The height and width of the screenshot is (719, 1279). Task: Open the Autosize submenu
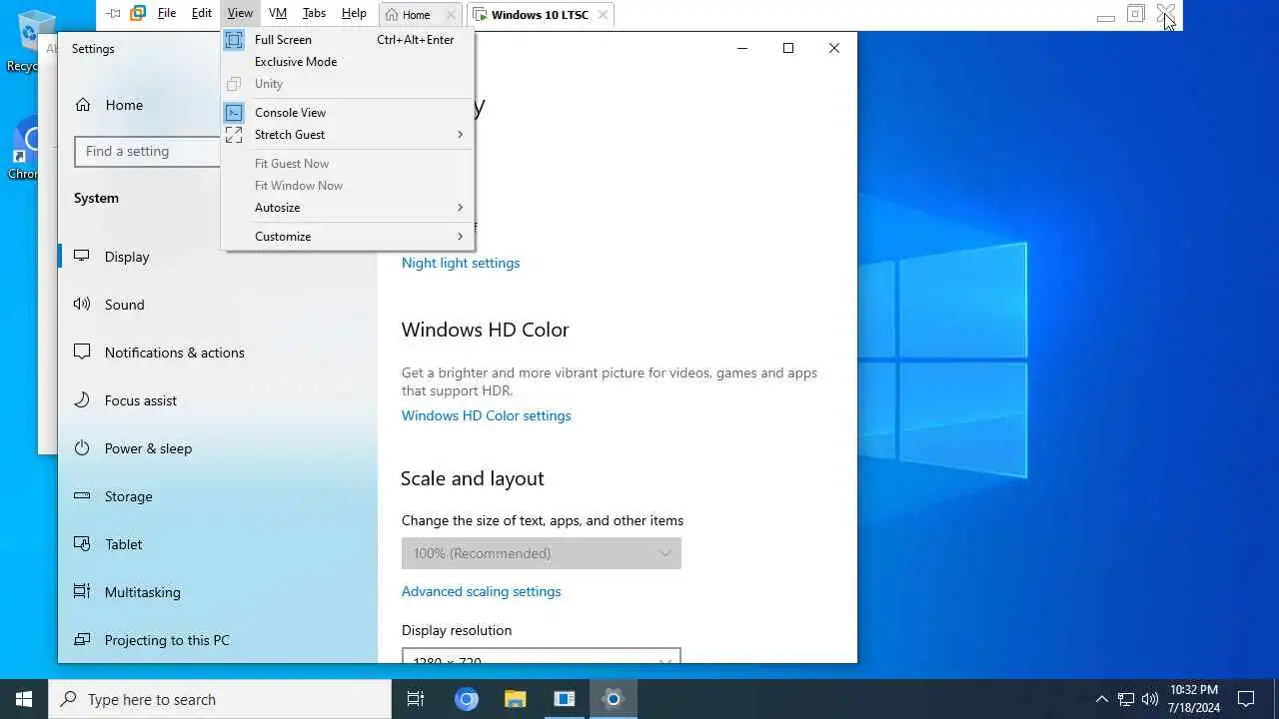(x=348, y=208)
